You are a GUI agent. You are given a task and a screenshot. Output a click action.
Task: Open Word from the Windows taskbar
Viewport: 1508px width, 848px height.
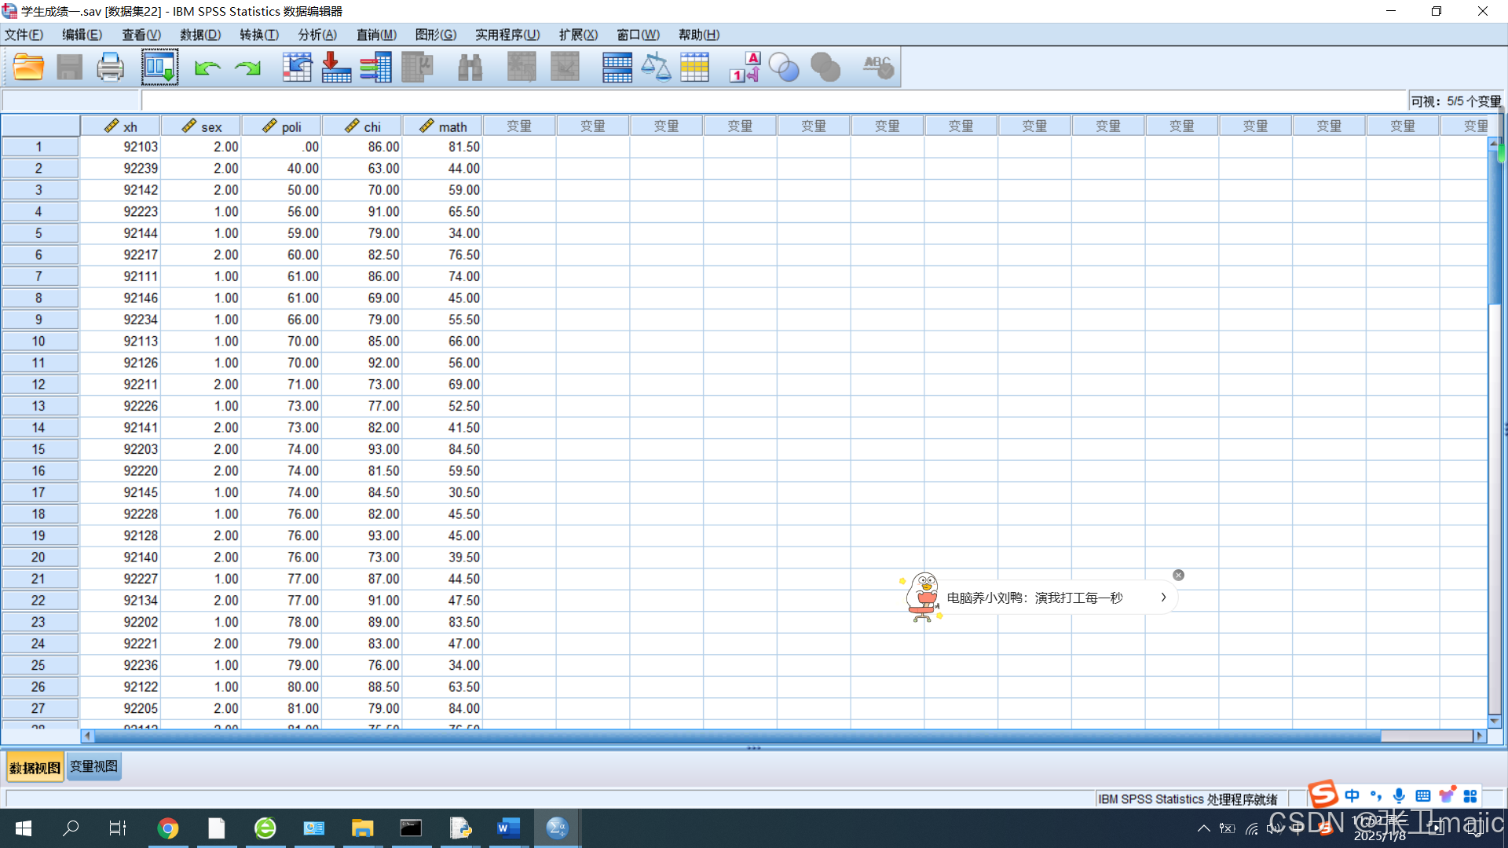tap(508, 828)
